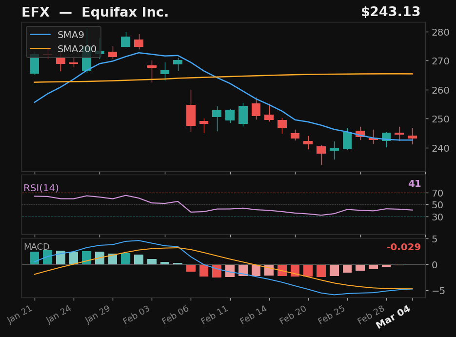Viewport: 456px width, 337px height.
Task: Click the RSI(14) panel label
Action: click(x=41, y=188)
